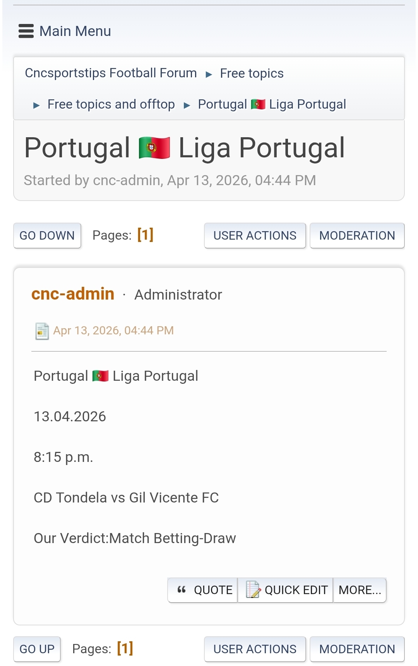Click the Portugal flag in topic title
The height and width of the screenshot is (666, 418).
point(154,148)
